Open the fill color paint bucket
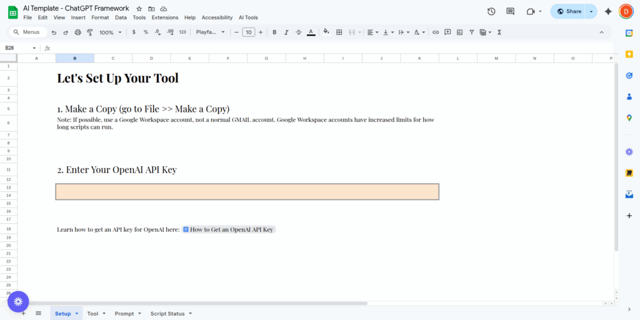This screenshot has width=640, height=320. [x=326, y=32]
